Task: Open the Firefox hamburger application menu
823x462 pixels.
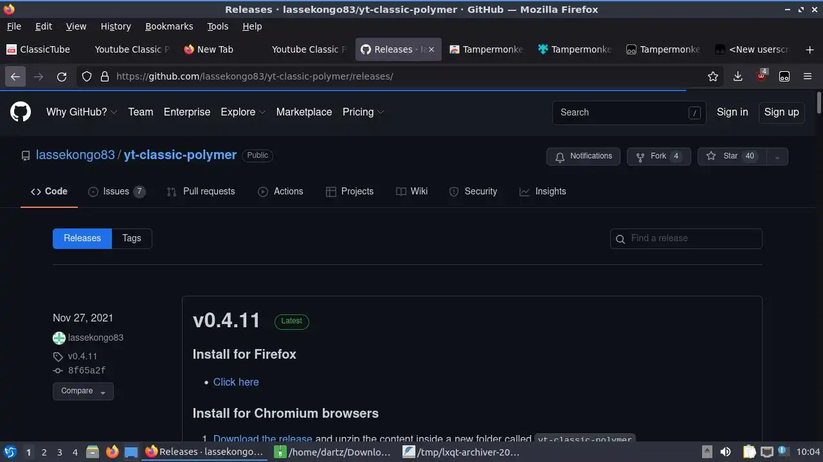Action: (808, 76)
